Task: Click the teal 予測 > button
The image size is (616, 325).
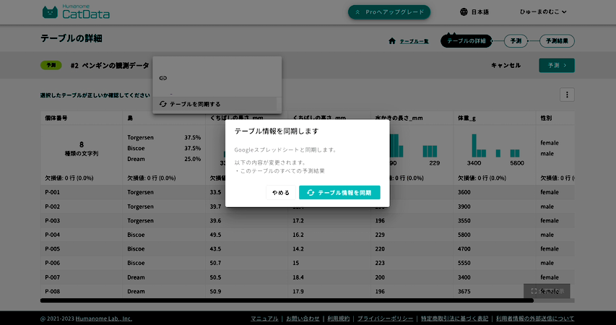Action: pyautogui.click(x=557, y=65)
